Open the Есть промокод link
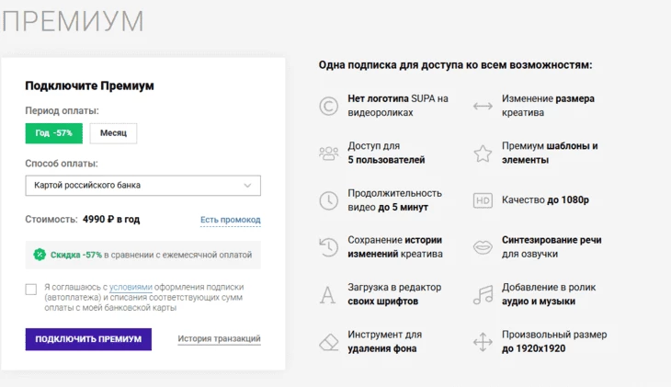The height and width of the screenshot is (387, 671). coord(230,220)
